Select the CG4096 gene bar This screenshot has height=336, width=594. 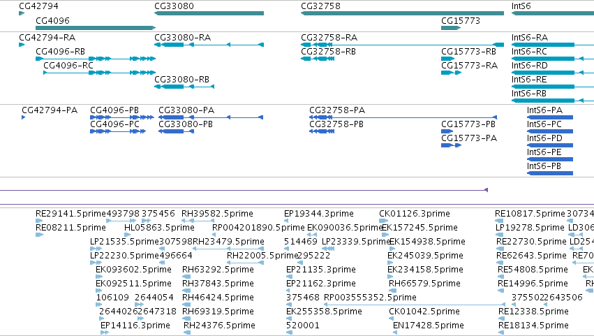pyautogui.click(x=96, y=28)
